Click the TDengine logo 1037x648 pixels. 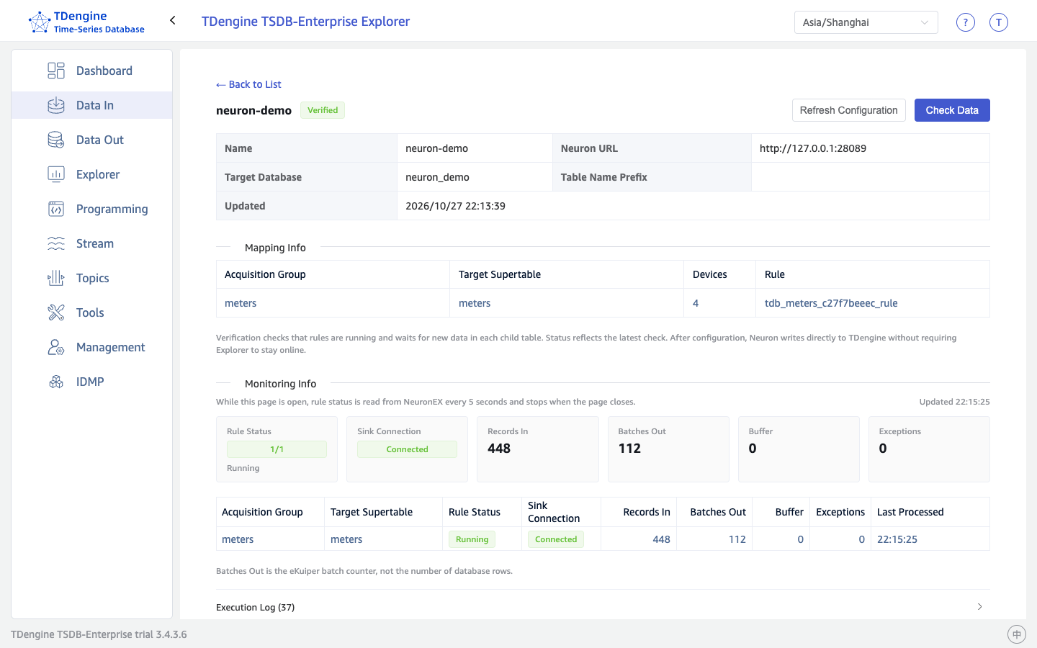(86, 22)
